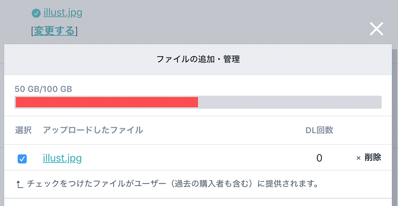Click the upward arrow icon beside the note
Screen dimensions: 398x206
[20, 184]
